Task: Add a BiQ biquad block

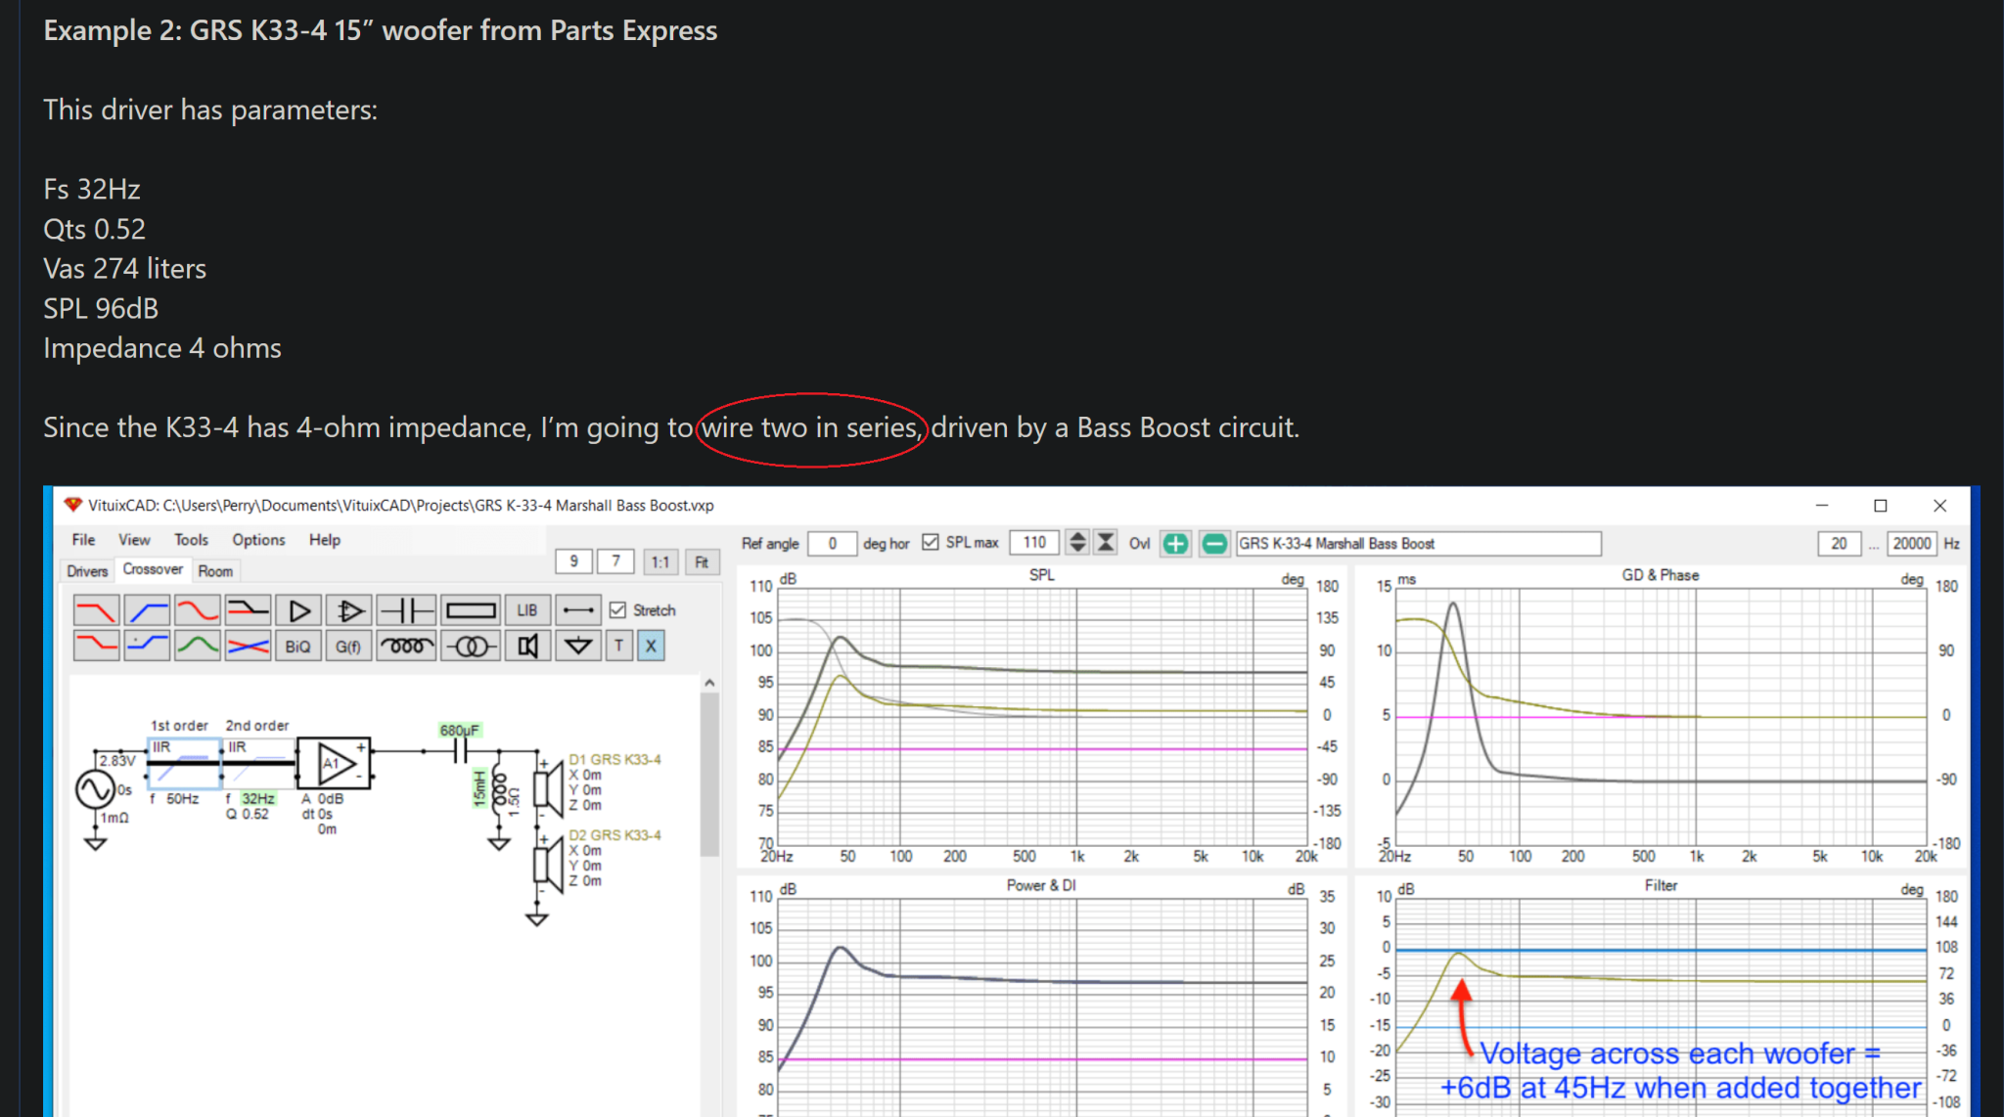Action: coord(298,646)
